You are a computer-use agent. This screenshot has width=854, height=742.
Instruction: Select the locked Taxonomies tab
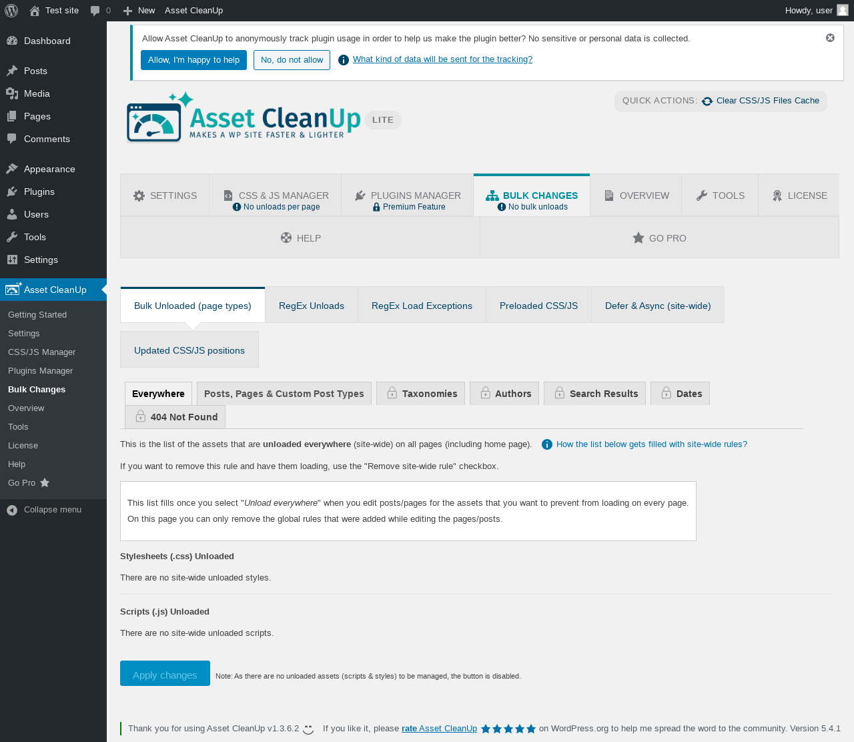[421, 394]
